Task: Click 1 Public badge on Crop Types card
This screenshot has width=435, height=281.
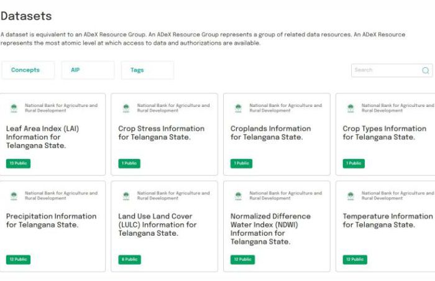Action: click(354, 164)
